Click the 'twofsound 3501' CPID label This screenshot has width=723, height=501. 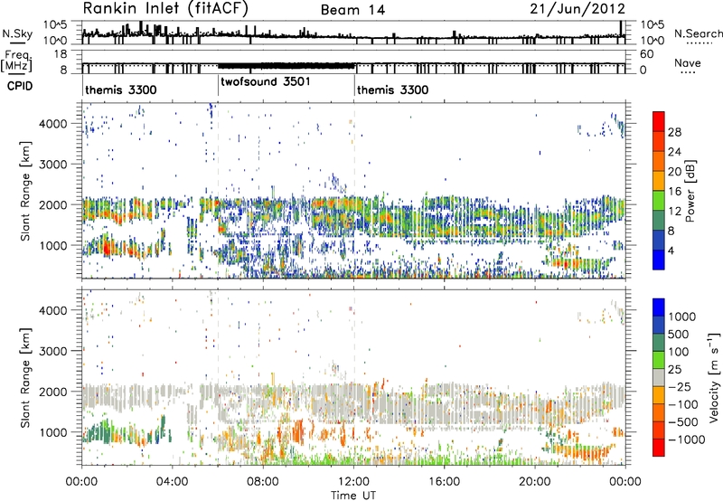pyautogui.click(x=266, y=81)
